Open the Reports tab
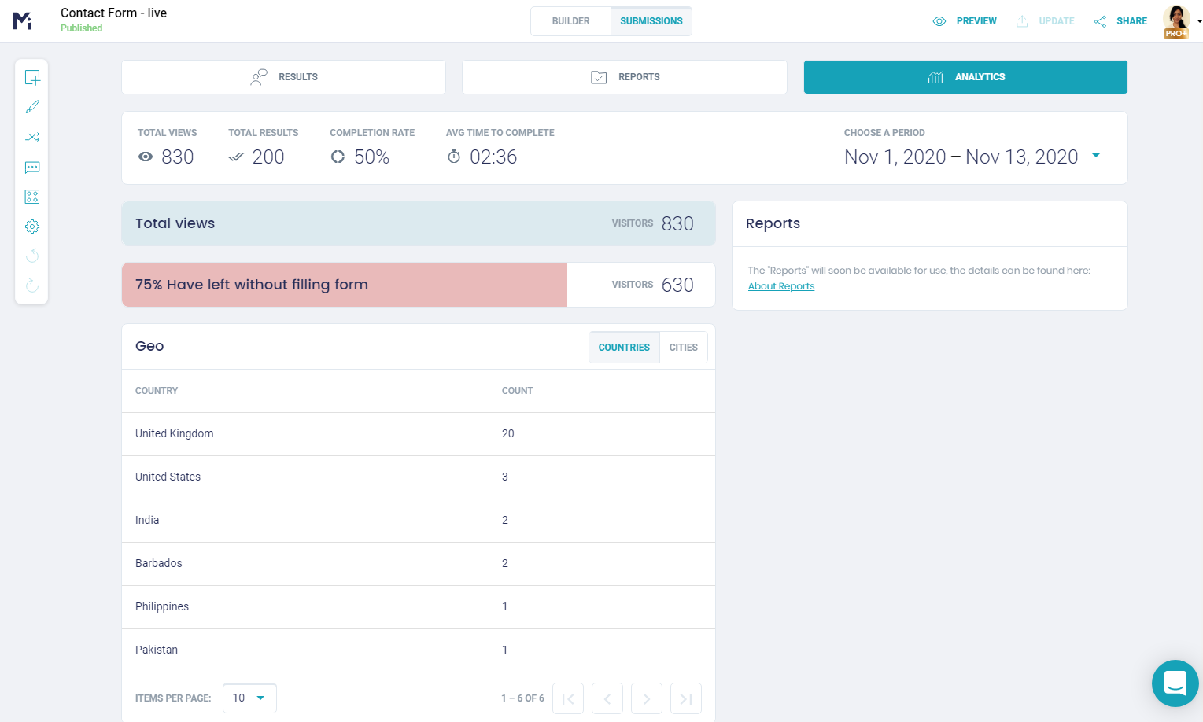 (x=625, y=77)
